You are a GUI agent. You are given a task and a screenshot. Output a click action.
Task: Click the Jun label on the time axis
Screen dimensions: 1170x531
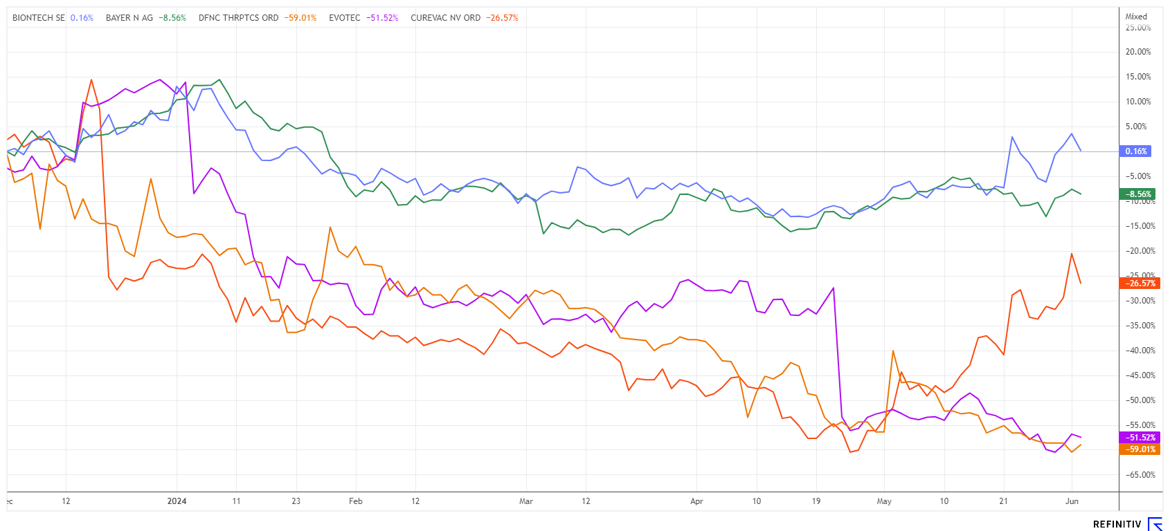1072,501
